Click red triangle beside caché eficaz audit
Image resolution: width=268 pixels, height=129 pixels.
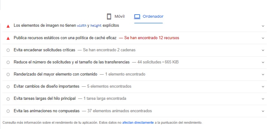(x=8, y=38)
